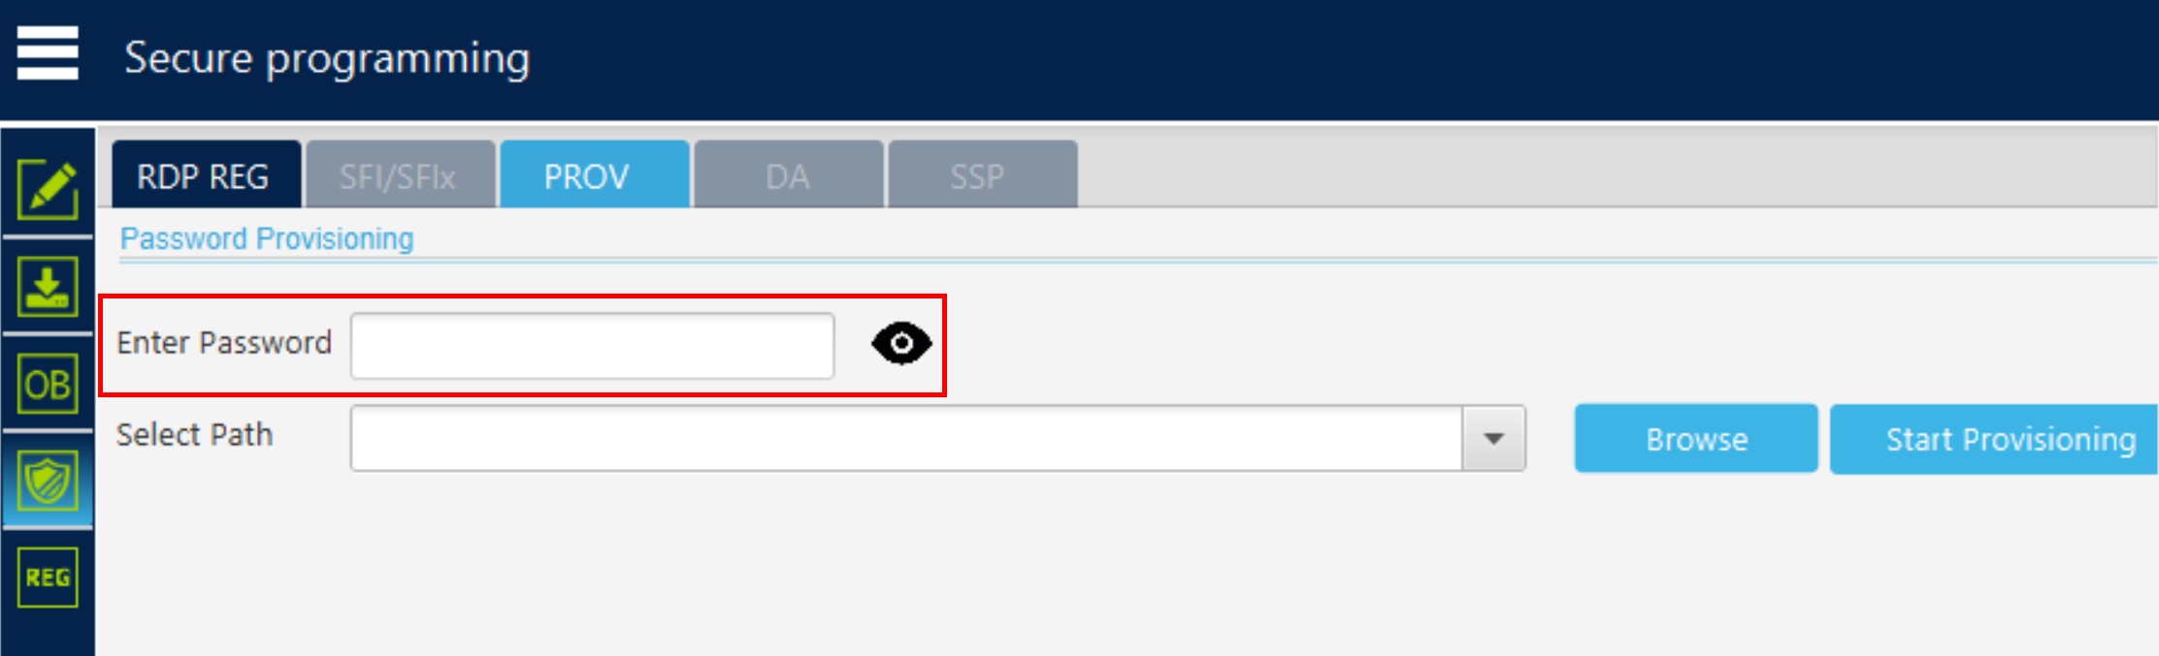The height and width of the screenshot is (656, 2159).
Task: Expand the Select Path dropdown arrow
Action: 1494,439
